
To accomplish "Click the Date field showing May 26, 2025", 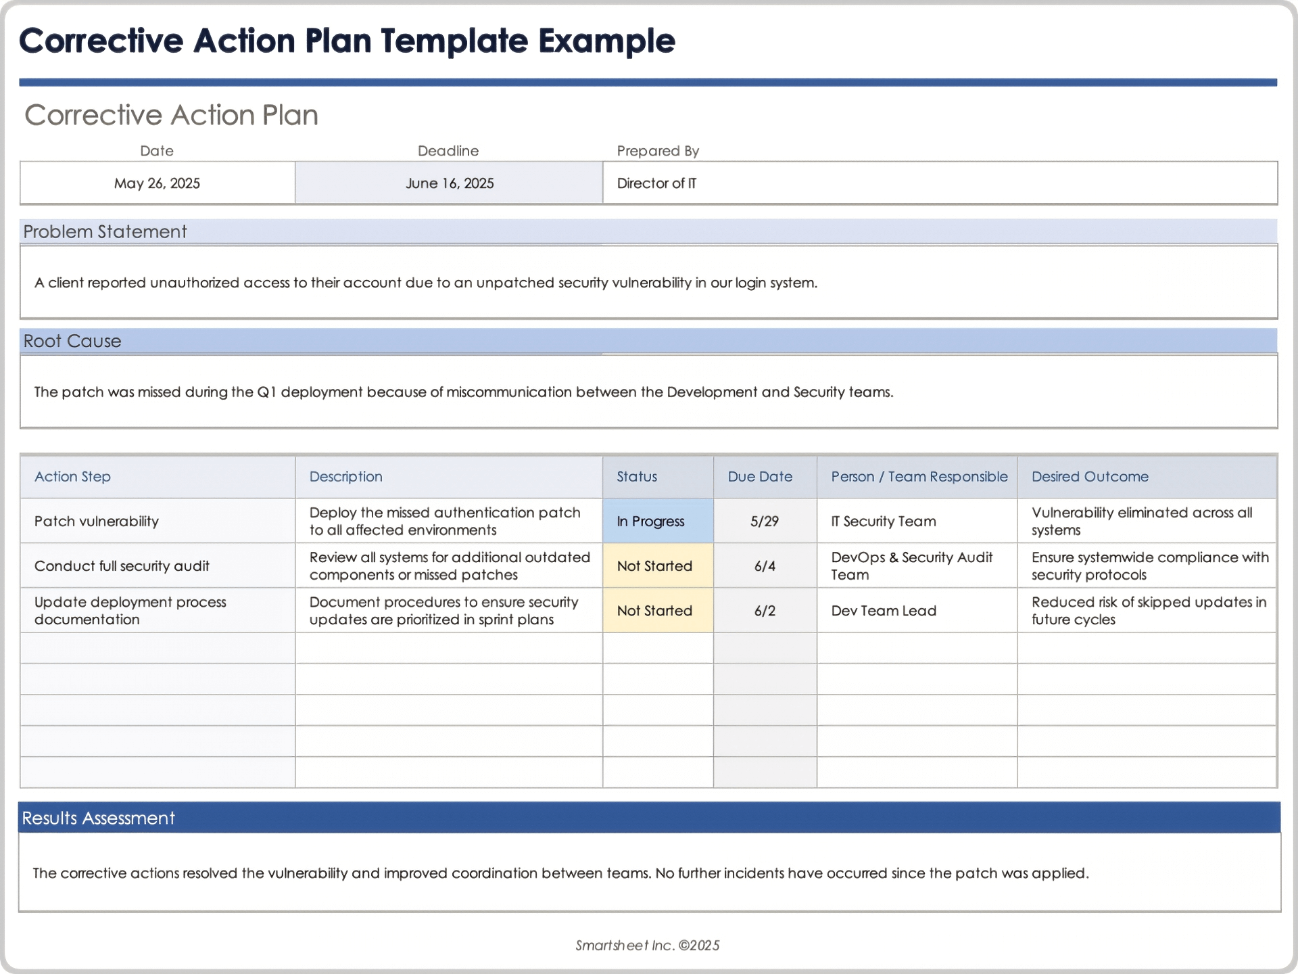I will tap(157, 183).
